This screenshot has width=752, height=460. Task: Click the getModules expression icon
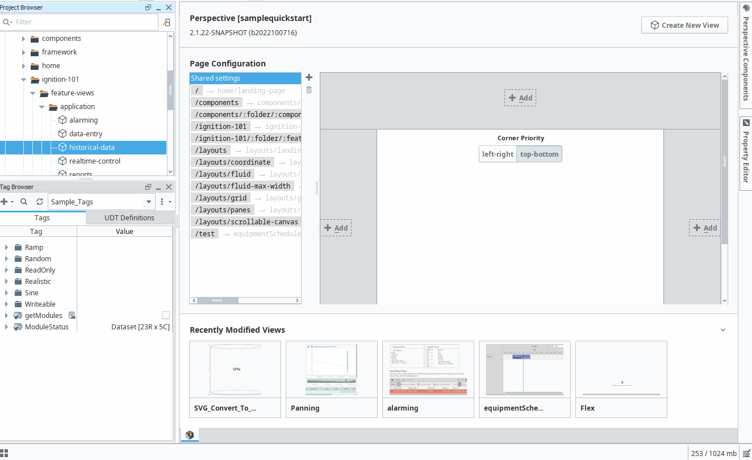click(72, 315)
